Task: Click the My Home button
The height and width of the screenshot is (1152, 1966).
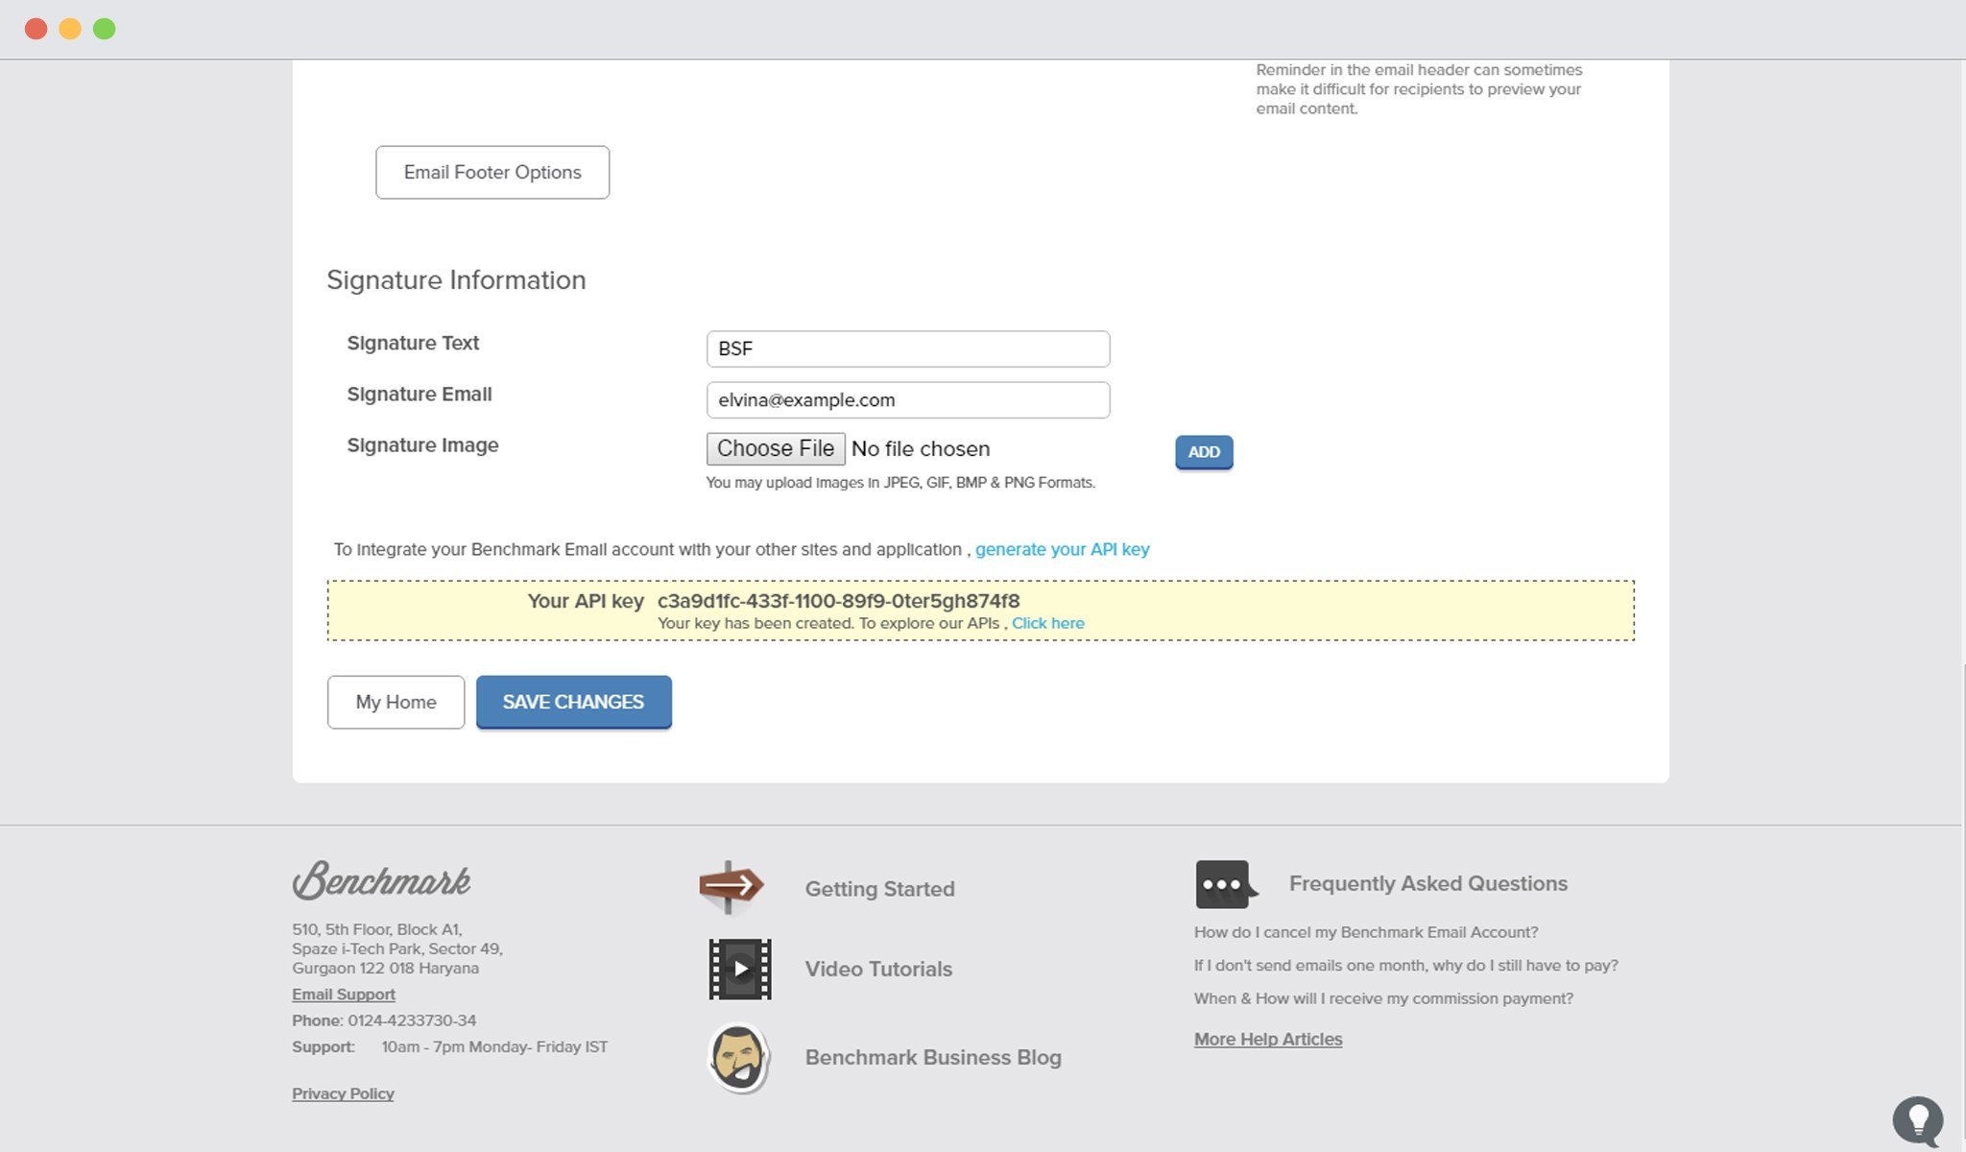Action: [x=396, y=702]
